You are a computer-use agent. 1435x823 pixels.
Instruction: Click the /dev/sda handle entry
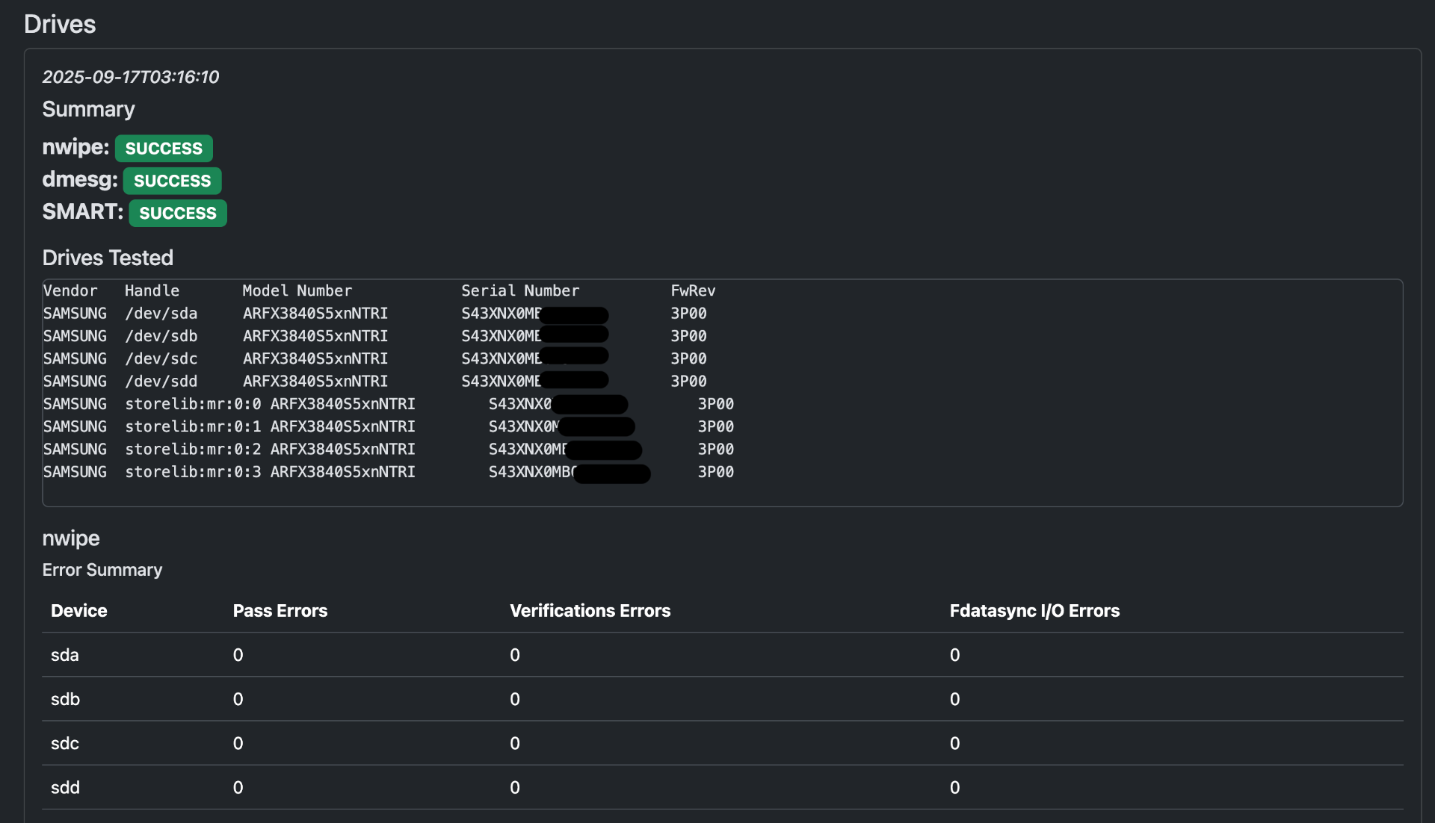click(161, 314)
